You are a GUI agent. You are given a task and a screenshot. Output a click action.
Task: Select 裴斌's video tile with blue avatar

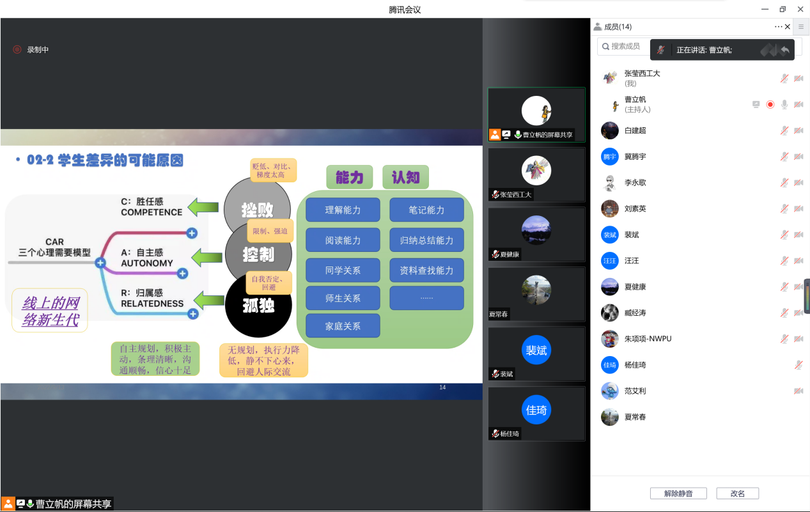[536, 353]
